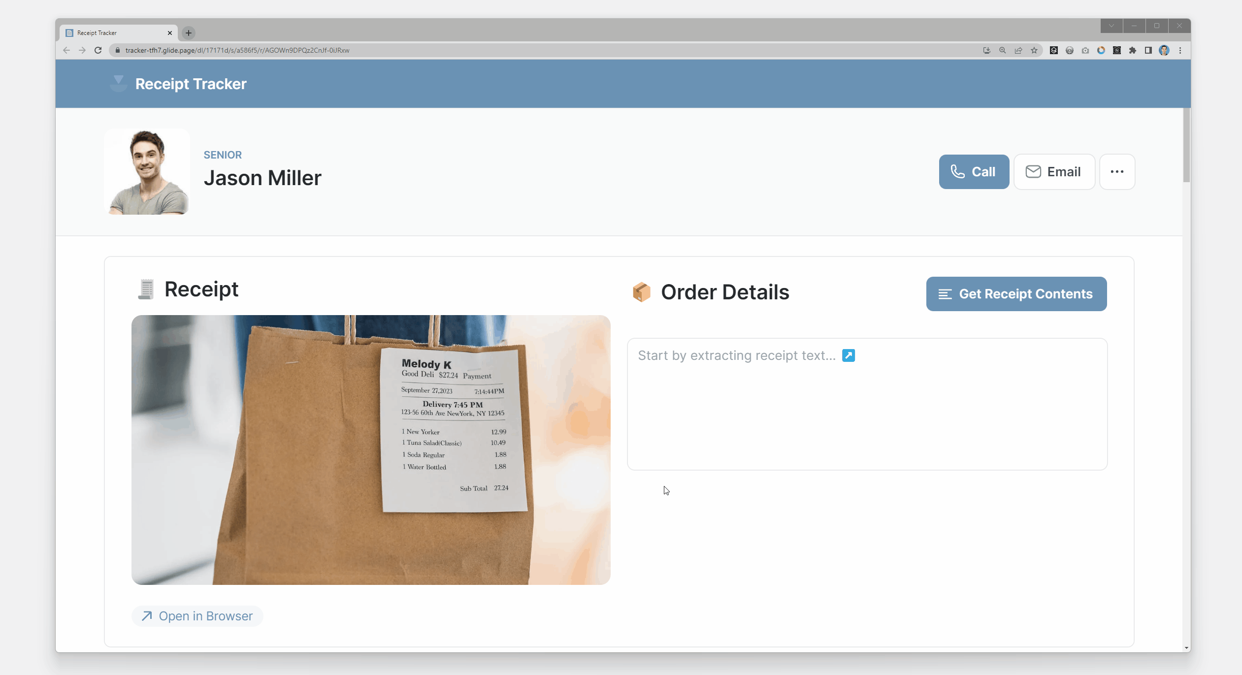Click the Email button
This screenshot has width=1242, height=675.
pyautogui.click(x=1054, y=172)
